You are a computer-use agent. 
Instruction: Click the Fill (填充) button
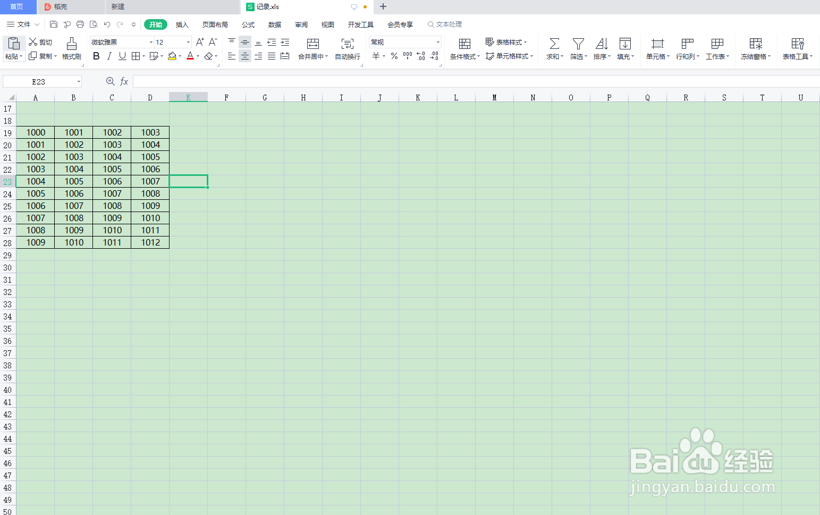(x=625, y=48)
